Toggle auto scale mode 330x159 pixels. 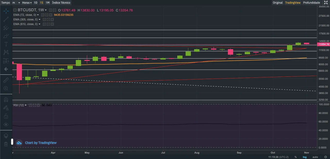click(315, 157)
